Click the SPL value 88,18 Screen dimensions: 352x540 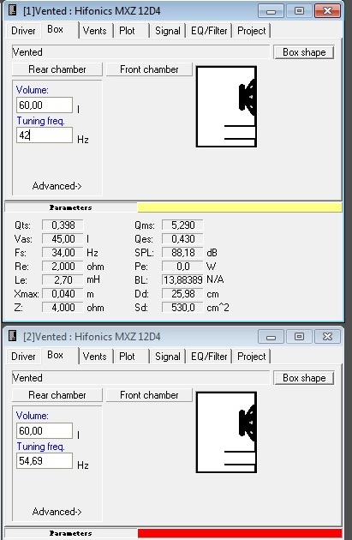pyautogui.click(x=182, y=253)
